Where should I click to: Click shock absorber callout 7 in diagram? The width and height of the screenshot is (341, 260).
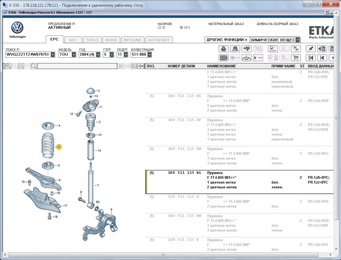pyautogui.click(x=98, y=185)
